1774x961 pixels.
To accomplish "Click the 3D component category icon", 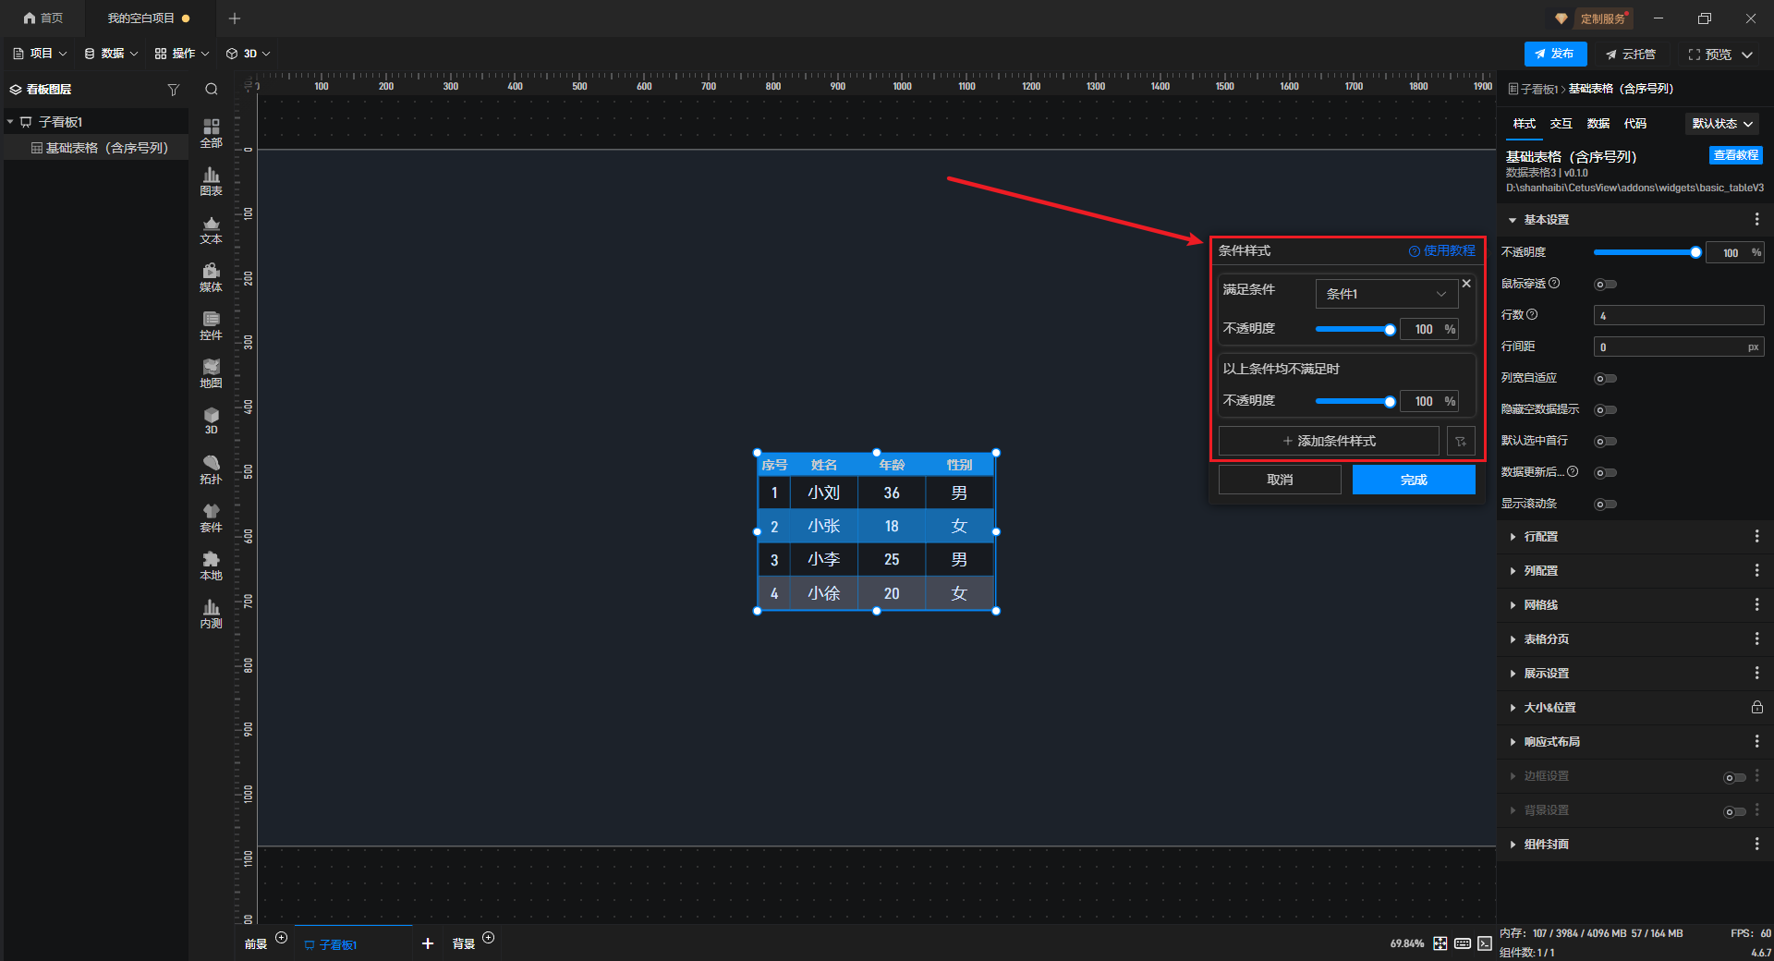I will 211,421.
